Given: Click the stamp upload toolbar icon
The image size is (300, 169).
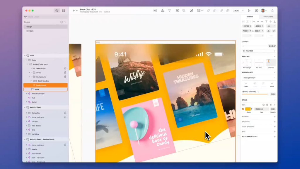Looking at the screenshot, I should point(163,11).
